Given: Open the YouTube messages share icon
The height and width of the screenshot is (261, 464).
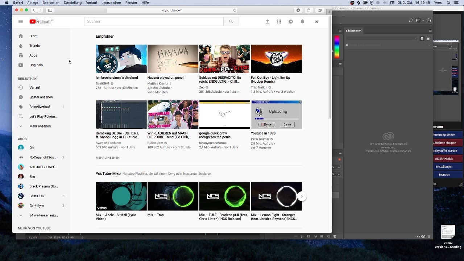Looking at the screenshot, I should 291,21.
